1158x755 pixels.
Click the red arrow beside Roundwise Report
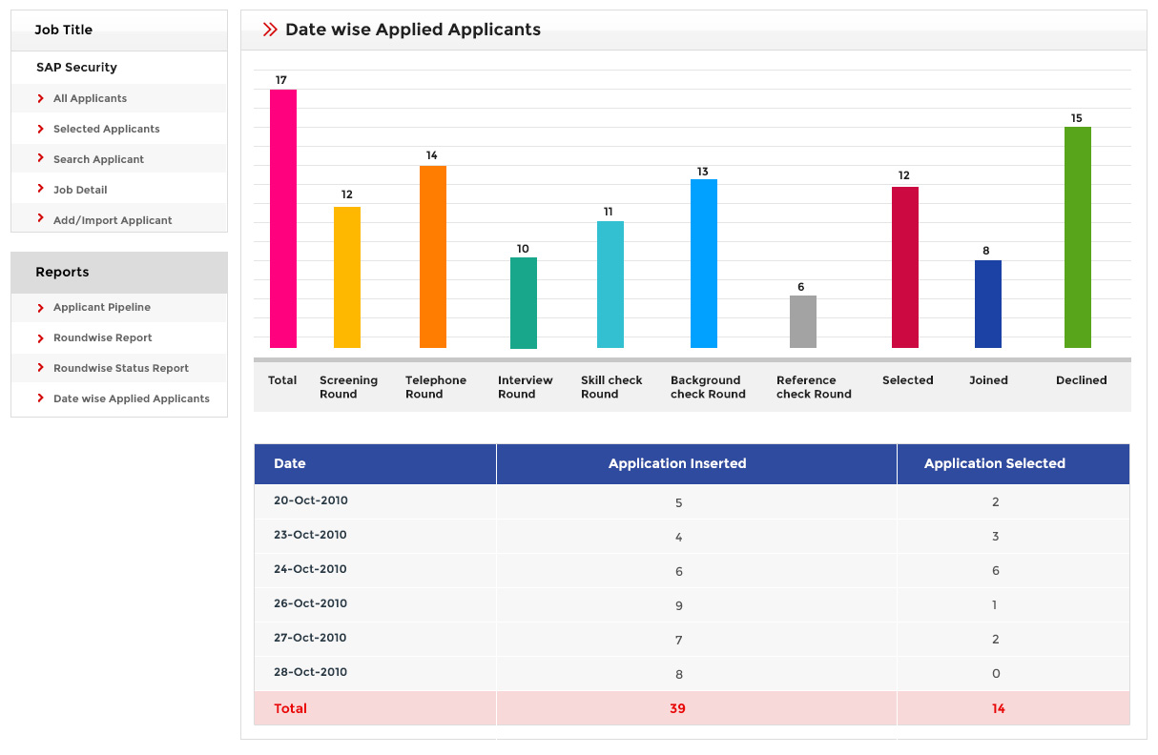click(41, 338)
